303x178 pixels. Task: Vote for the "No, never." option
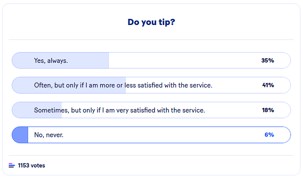[49, 135]
